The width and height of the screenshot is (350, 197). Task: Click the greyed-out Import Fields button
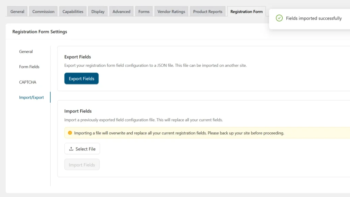pos(82,165)
